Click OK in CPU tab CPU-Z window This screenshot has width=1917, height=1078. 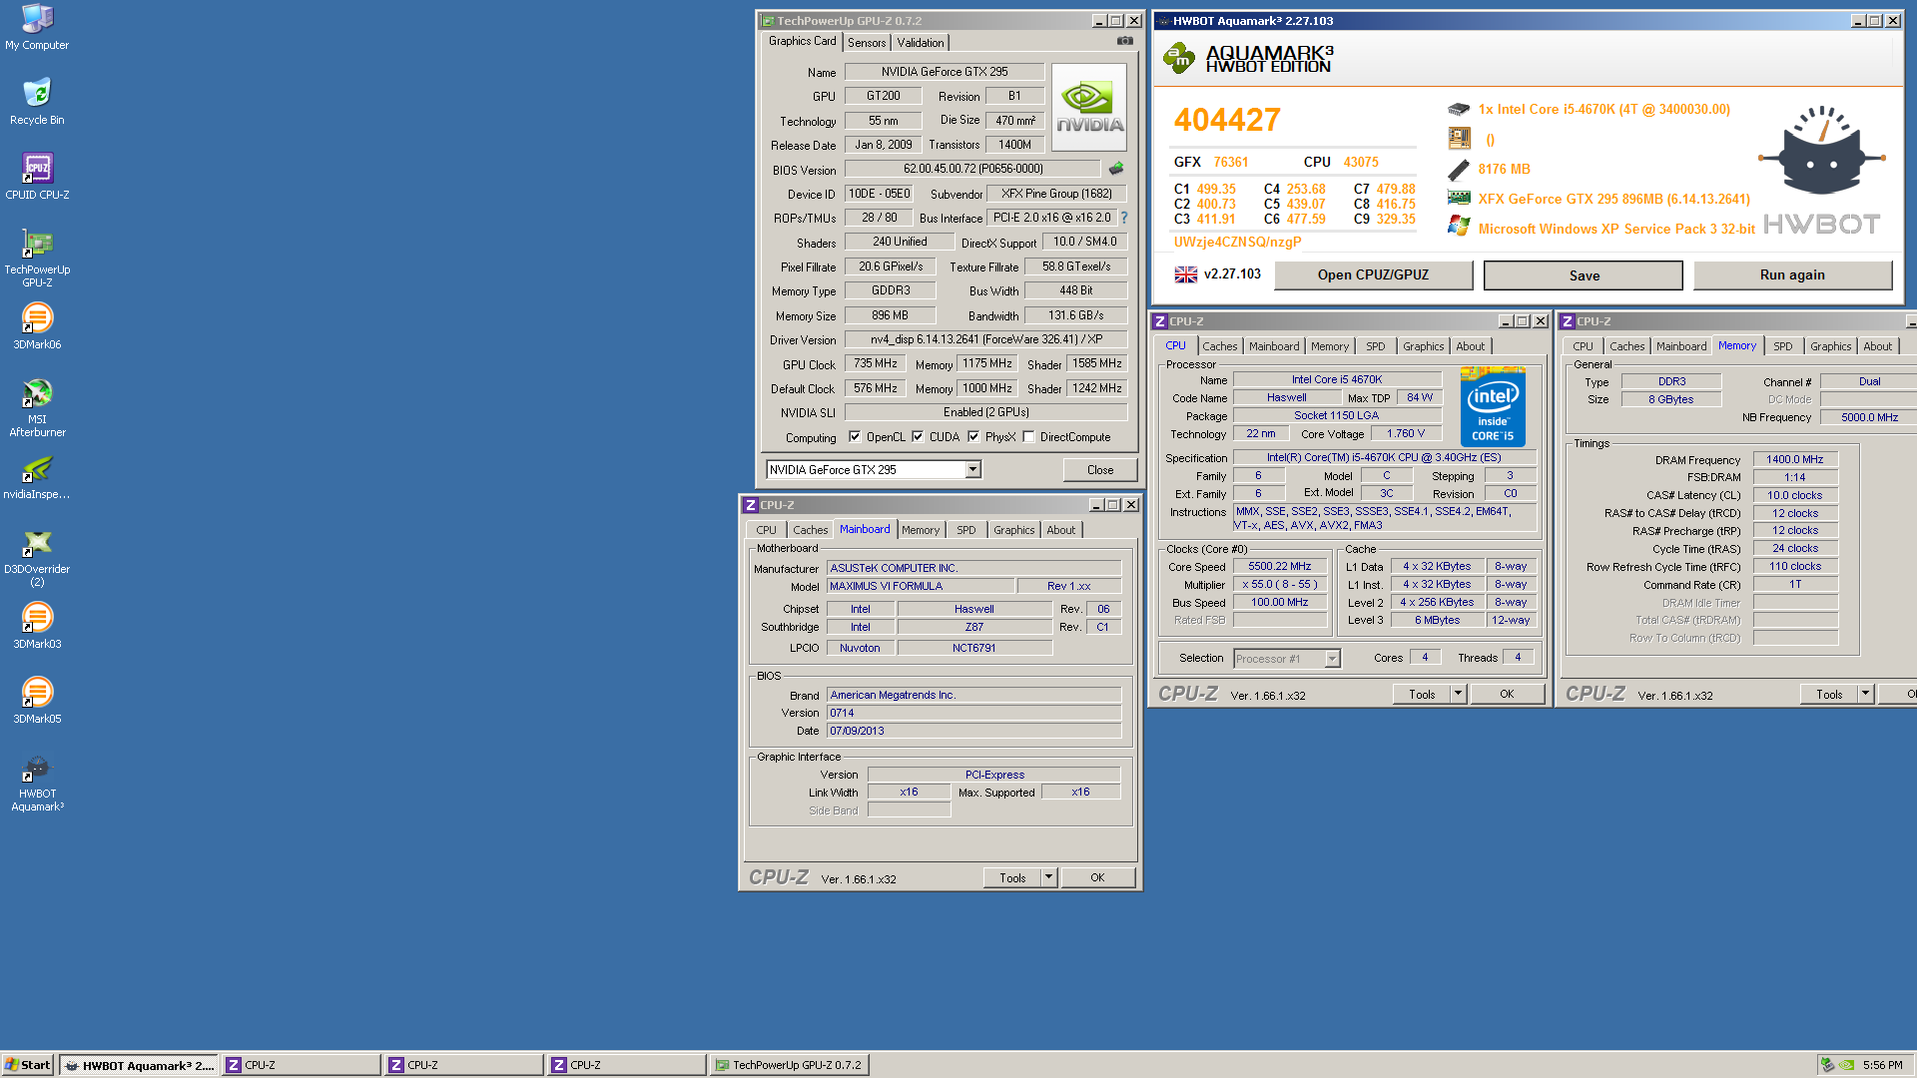coord(1507,694)
